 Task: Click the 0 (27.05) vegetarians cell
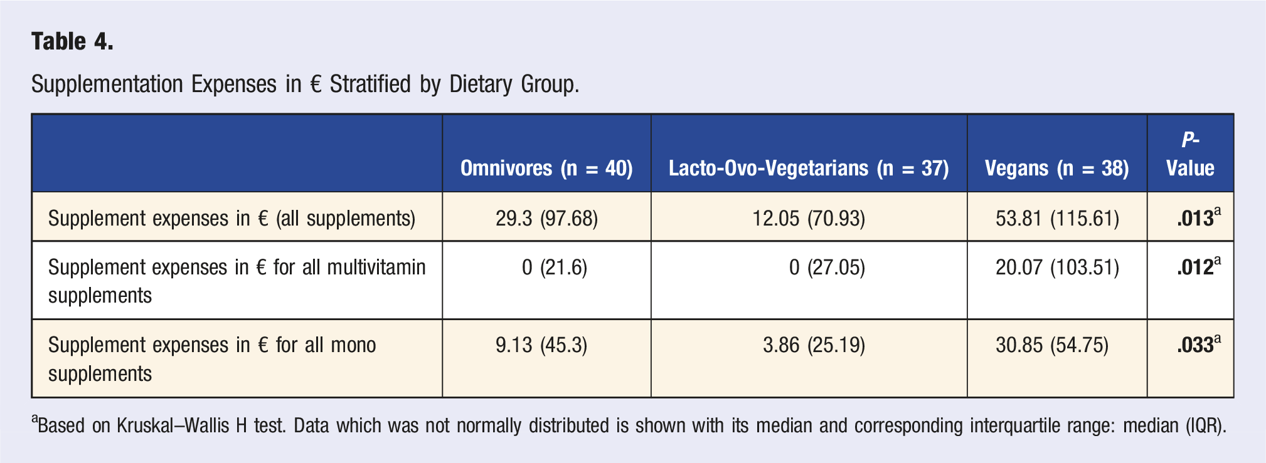click(x=827, y=268)
